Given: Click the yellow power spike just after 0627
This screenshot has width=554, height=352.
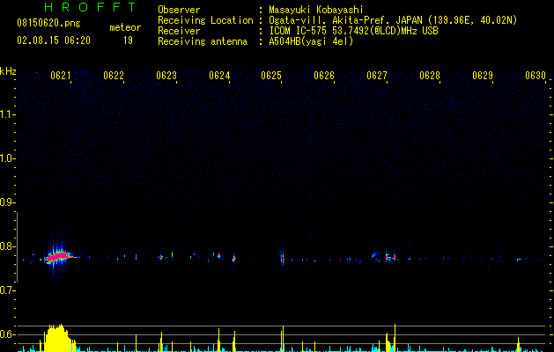Looking at the screenshot, I should [x=395, y=338].
